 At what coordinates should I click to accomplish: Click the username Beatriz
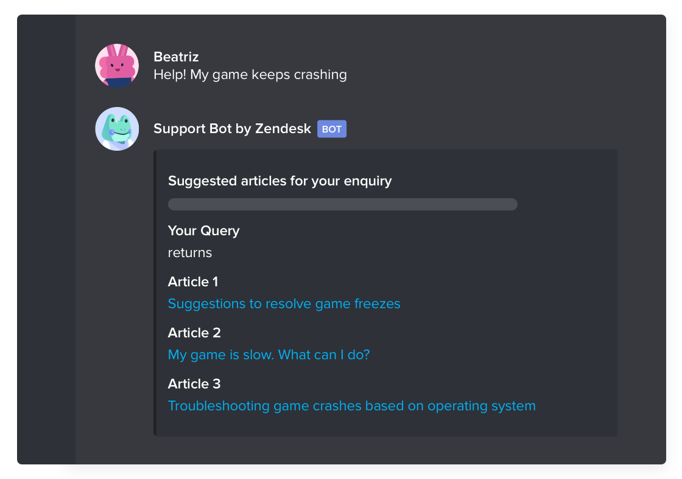click(176, 57)
